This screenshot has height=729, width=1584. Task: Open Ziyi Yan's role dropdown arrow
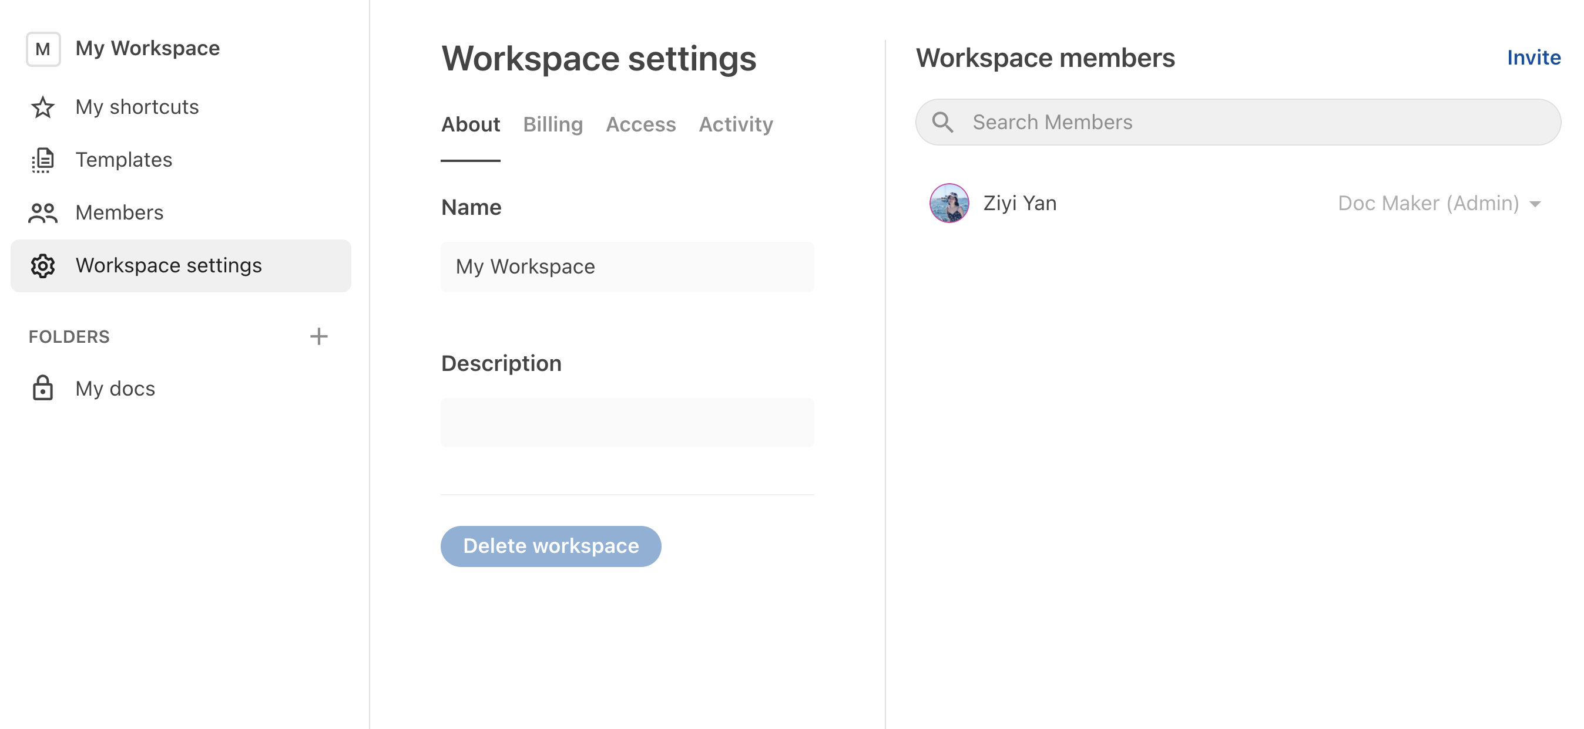coord(1535,204)
